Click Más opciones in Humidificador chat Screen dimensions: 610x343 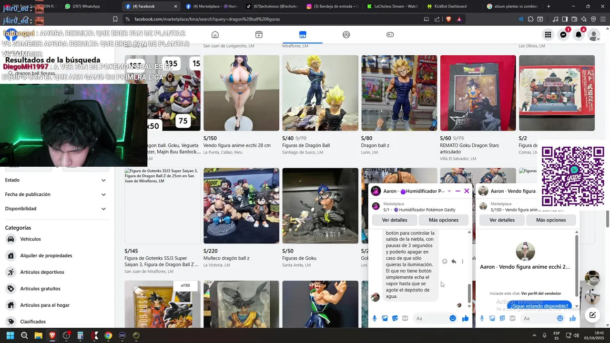443,220
